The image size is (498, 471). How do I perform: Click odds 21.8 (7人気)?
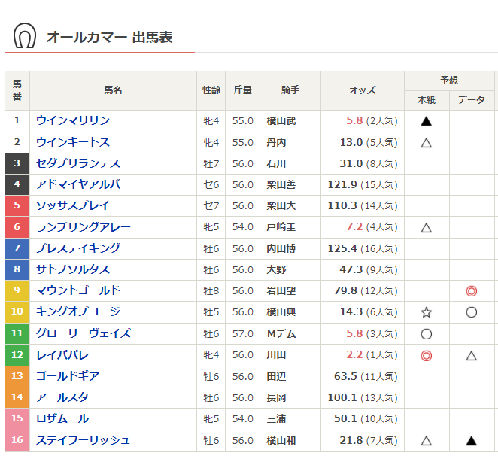369,440
